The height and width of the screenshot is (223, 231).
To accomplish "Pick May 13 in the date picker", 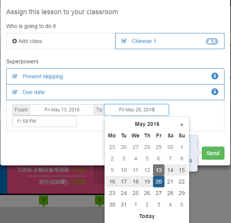I will (x=159, y=170).
